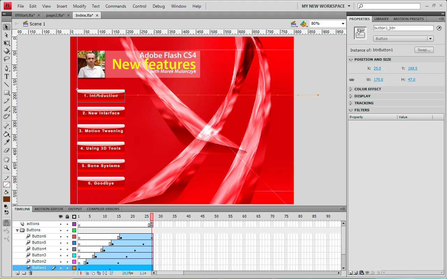Select the Eraser tool
The image size is (447, 279).
(7, 150)
